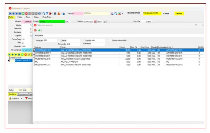Click the time stepper next to Fecha
This screenshot has width=210, height=133.
click(105, 22)
